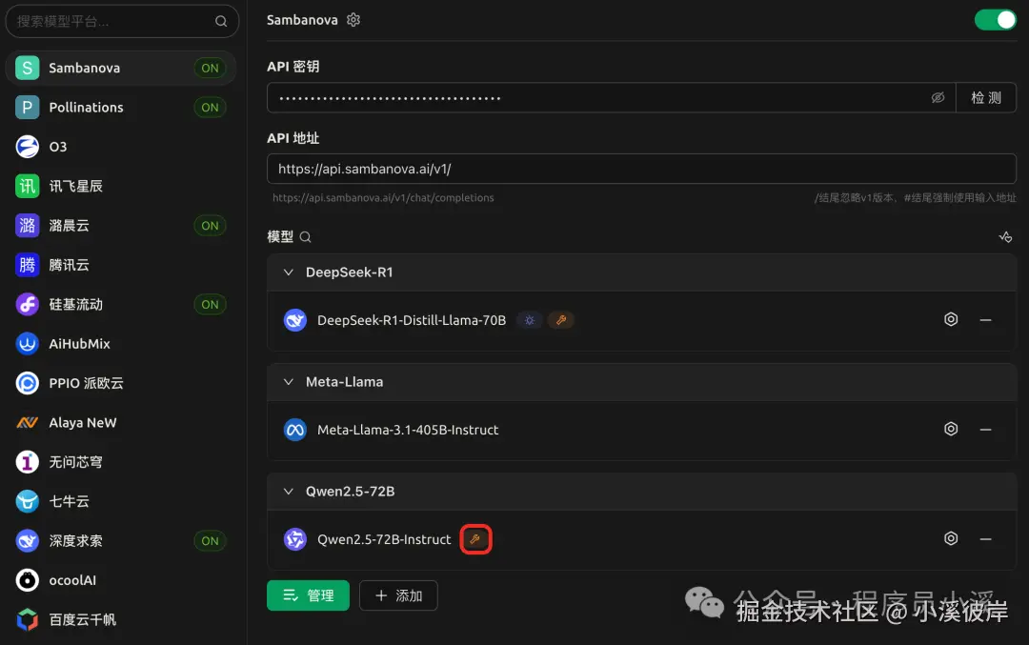Select 深度求索 in the provider list
1029x645 pixels.
pyautogui.click(x=121, y=540)
